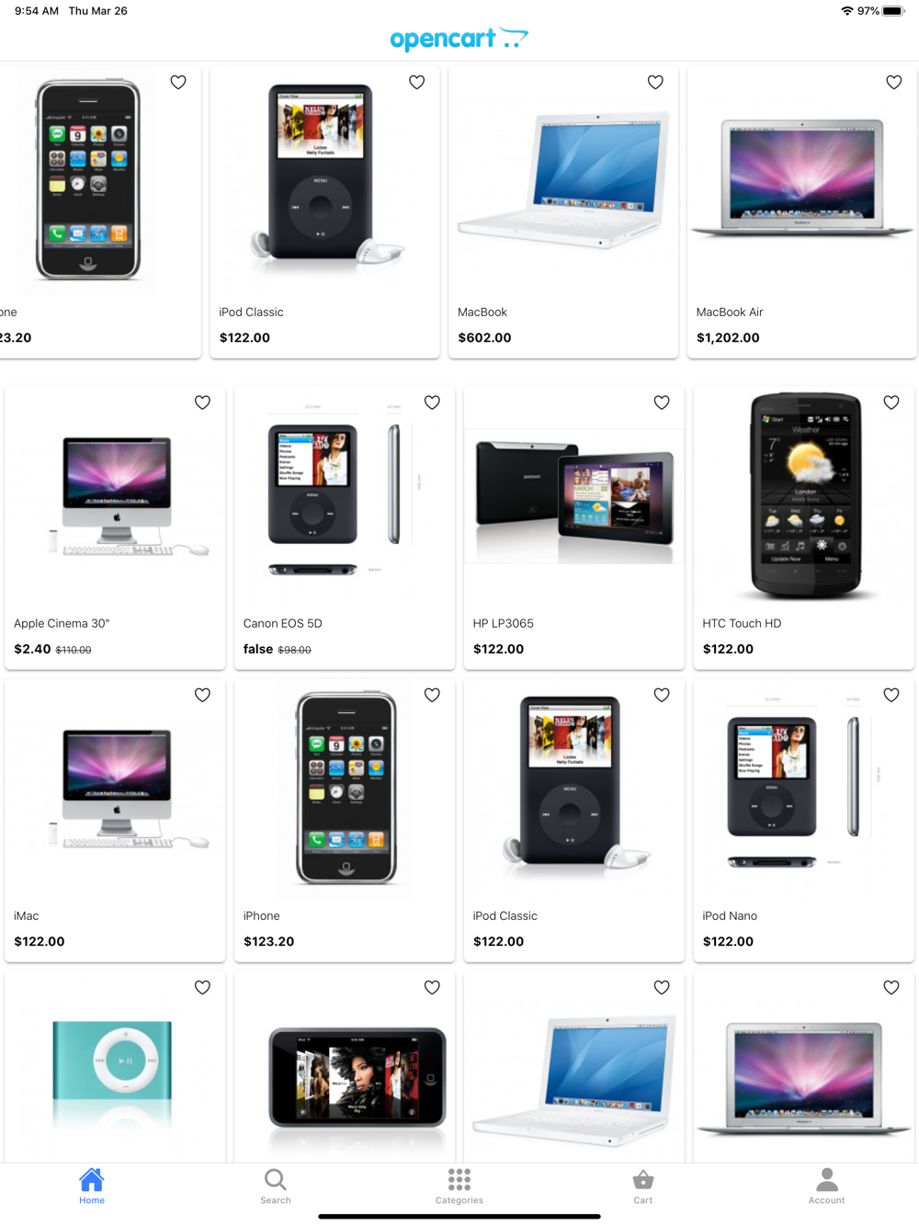Screen dimensions: 919x1226
Task: Heart the HP LP3065 product
Action: (662, 403)
